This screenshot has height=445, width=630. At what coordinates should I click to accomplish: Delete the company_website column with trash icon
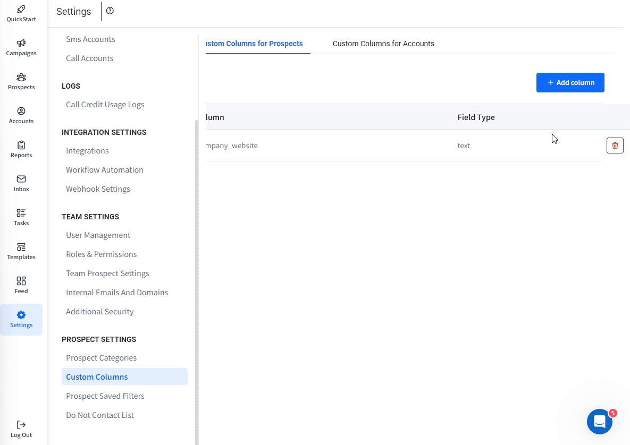[x=615, y=146]
